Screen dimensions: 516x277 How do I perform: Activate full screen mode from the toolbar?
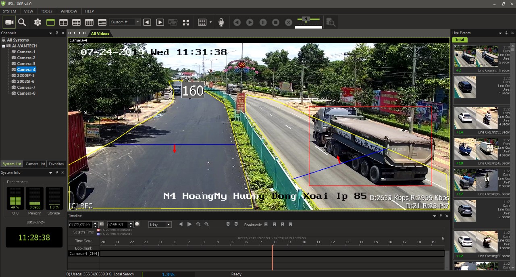186,22
